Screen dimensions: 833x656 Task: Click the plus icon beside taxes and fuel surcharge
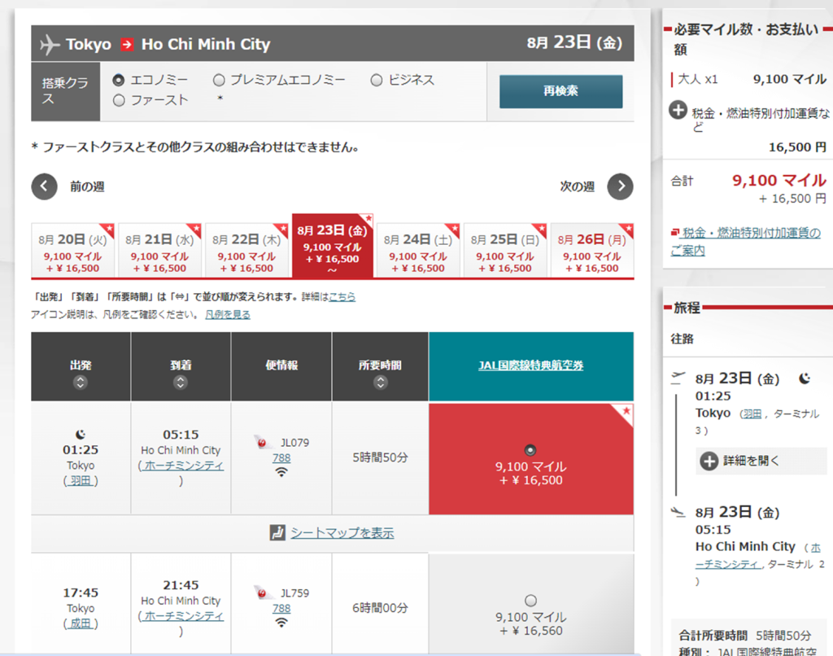tap(678, 111)
